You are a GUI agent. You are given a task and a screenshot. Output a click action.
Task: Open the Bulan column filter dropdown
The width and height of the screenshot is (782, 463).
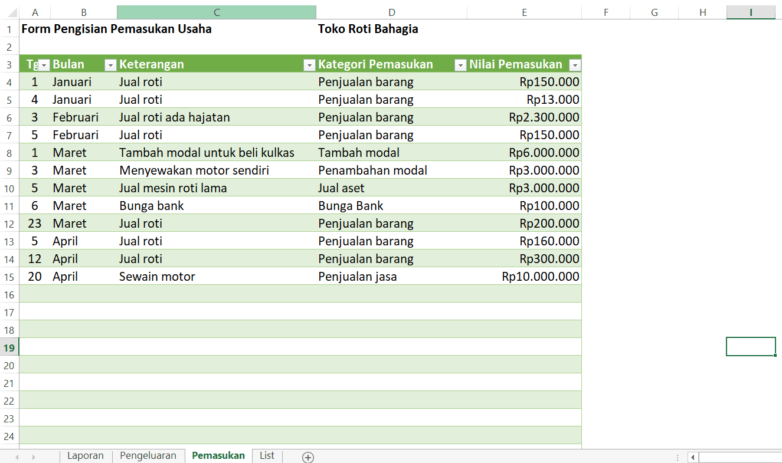tap(110, 65)
